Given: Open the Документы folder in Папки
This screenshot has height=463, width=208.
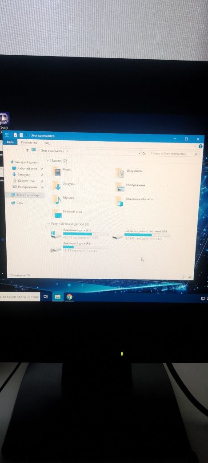Looking at the screenshot, I should click(129, 172).
